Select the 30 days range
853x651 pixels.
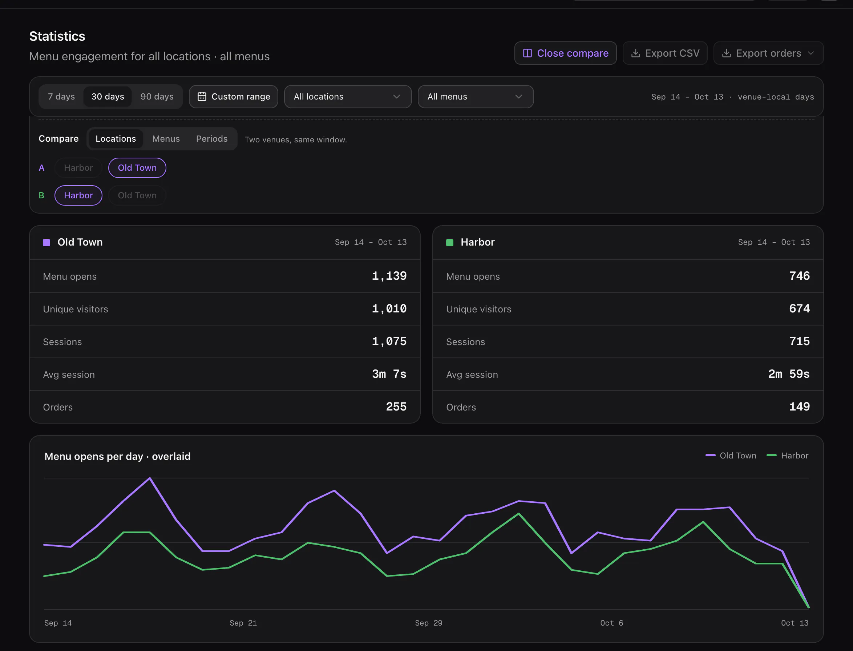click(108, 97)
